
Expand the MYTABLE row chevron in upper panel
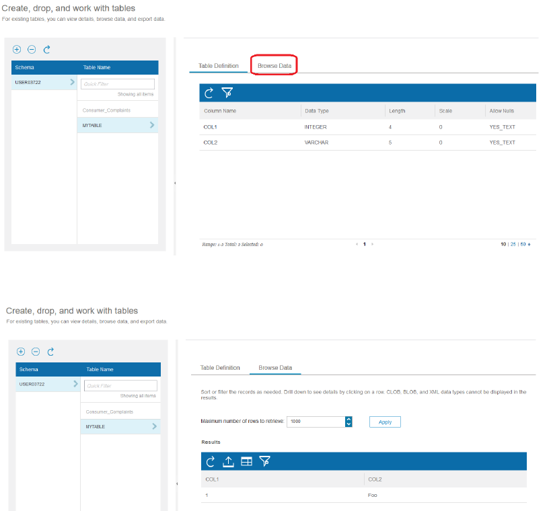(x=152, y=125)
